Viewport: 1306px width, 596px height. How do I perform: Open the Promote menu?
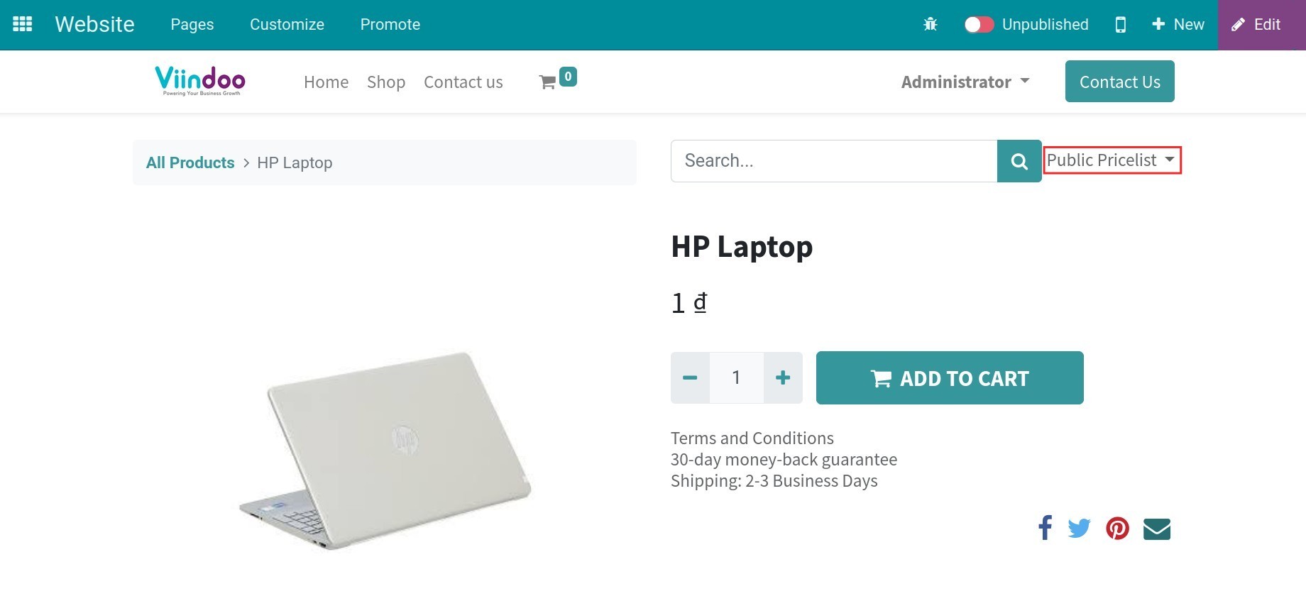coord(390,25)
